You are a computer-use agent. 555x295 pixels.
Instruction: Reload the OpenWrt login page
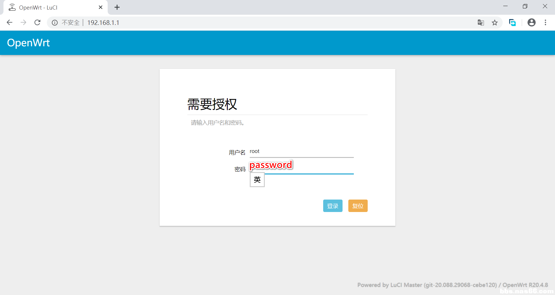click(x=37, y=23)
